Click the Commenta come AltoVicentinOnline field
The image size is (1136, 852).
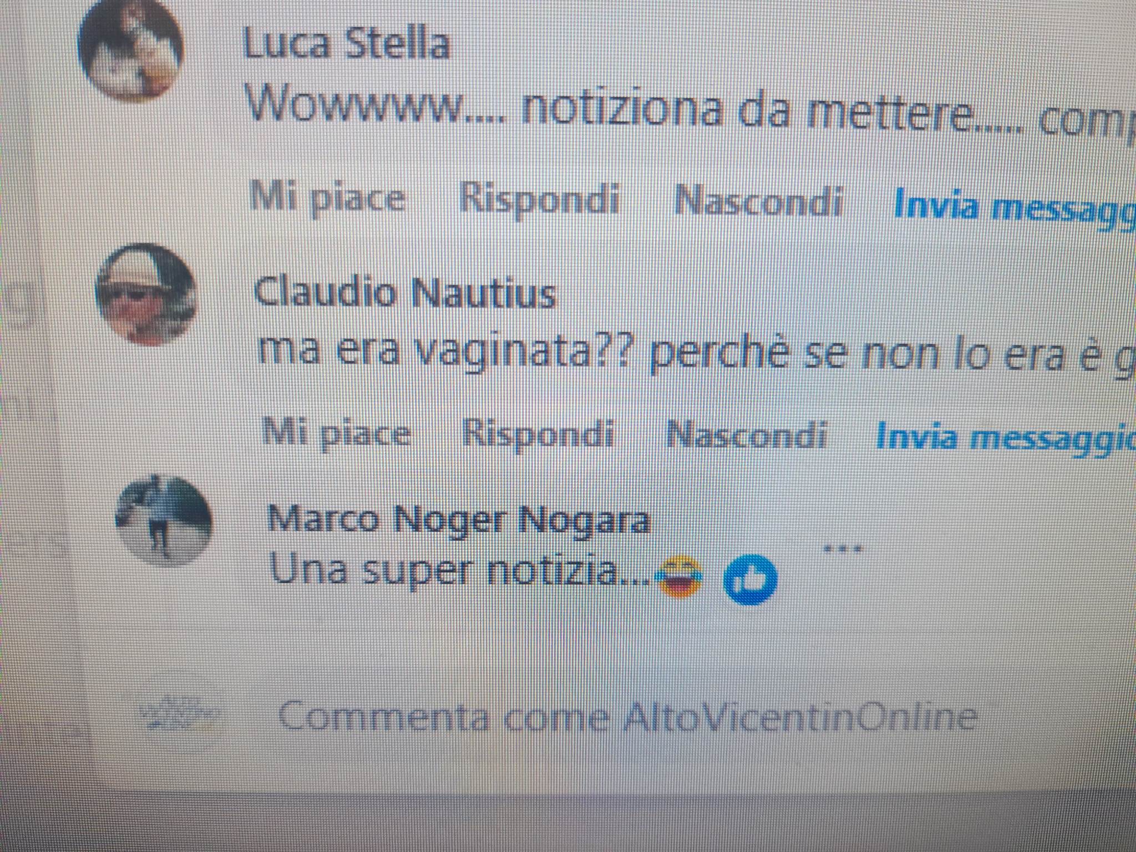click(x=627, y=717)
